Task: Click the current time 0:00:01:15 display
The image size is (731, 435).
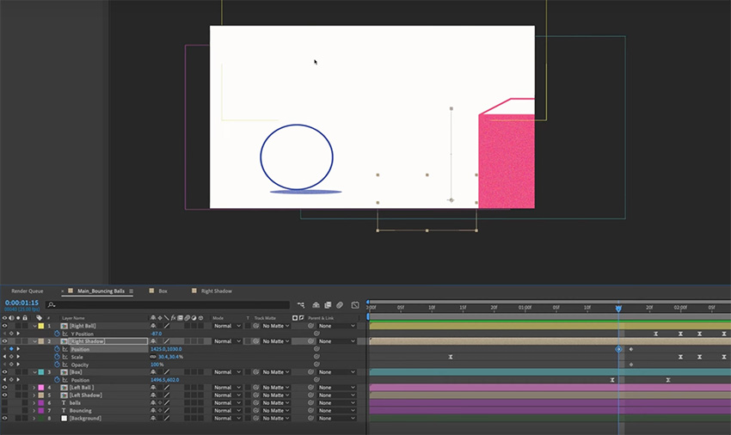Action: click(x=21, y=303)
